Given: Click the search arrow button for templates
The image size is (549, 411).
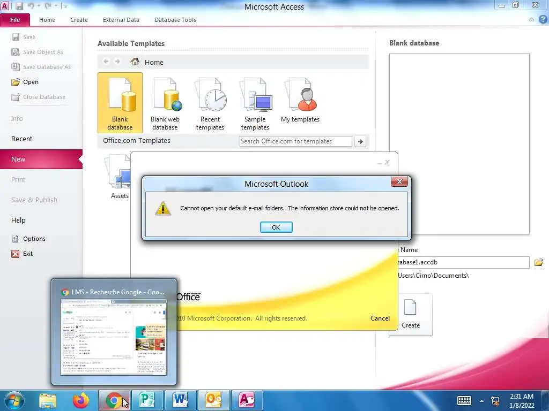Looking at the screenshot, I should click(360, 141).
